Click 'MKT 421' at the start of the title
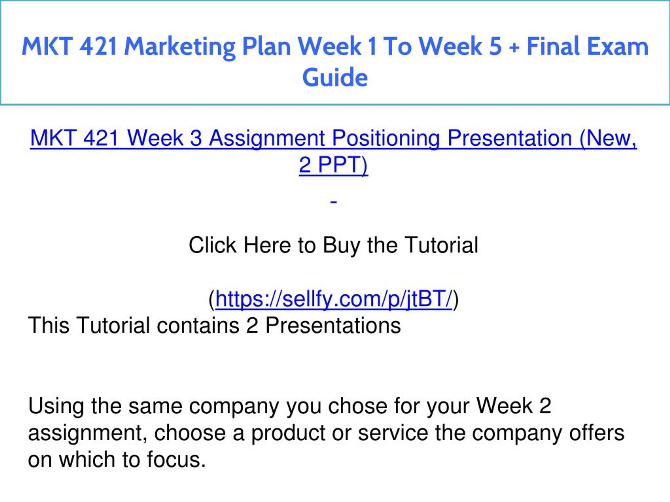Viewport: 670px width, 502px height. coord(69,46)
